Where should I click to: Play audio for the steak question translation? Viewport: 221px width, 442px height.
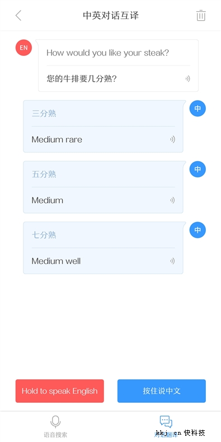(188, 79)
